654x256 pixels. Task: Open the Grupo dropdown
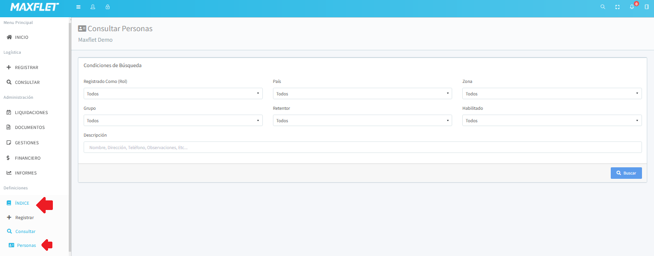coord(173,120)
